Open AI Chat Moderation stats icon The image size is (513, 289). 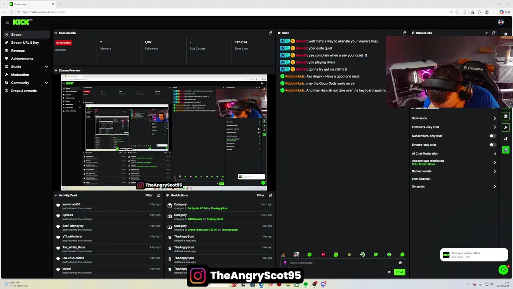click(495, 154)
